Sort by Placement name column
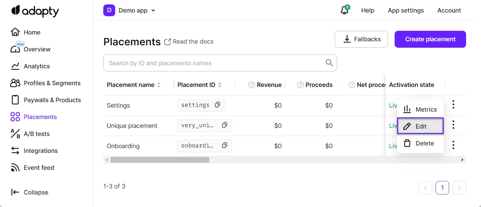Viewport: 481px width, 207px height. coord(159,85)
